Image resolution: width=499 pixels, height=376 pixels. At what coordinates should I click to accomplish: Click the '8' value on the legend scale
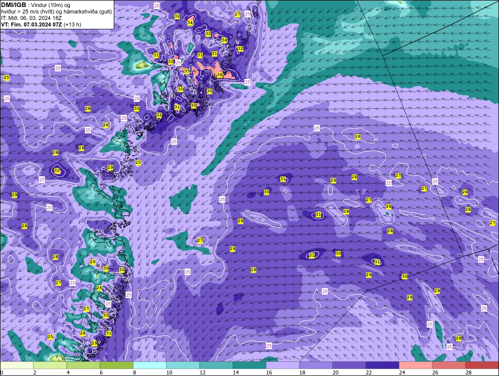[x=135, y=373]
